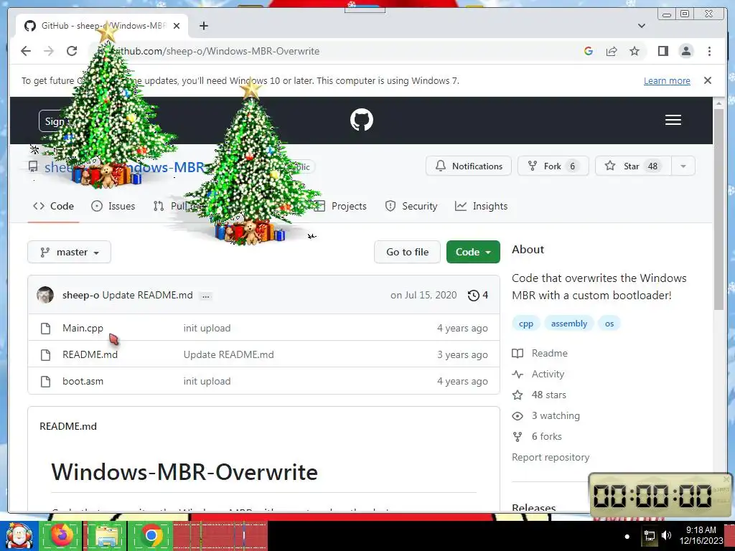
Task: Click Update README.md commit in README row
Action: click(x=229, y=354)
